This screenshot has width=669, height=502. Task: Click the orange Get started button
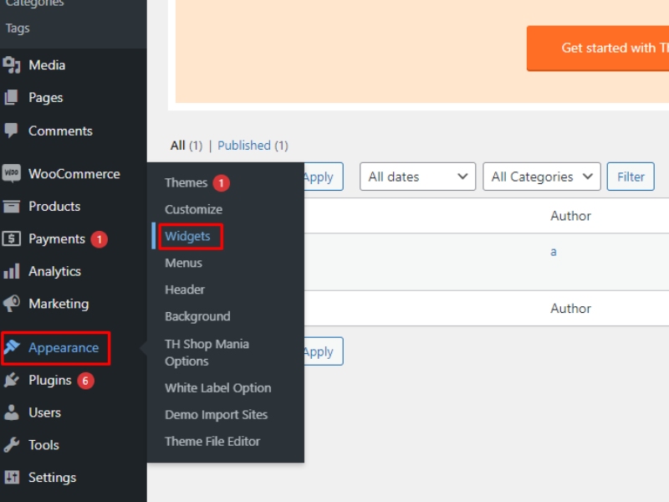point(598,48)
